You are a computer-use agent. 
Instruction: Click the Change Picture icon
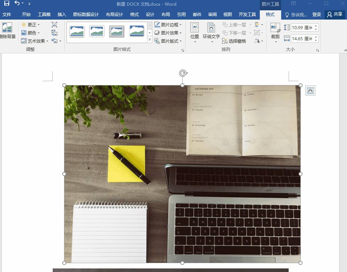(x=54, y=33)
